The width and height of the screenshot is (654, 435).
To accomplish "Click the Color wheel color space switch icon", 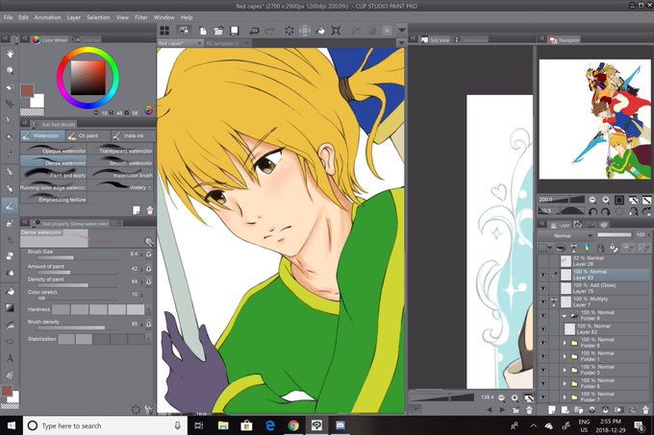I will tap(148, 110).
